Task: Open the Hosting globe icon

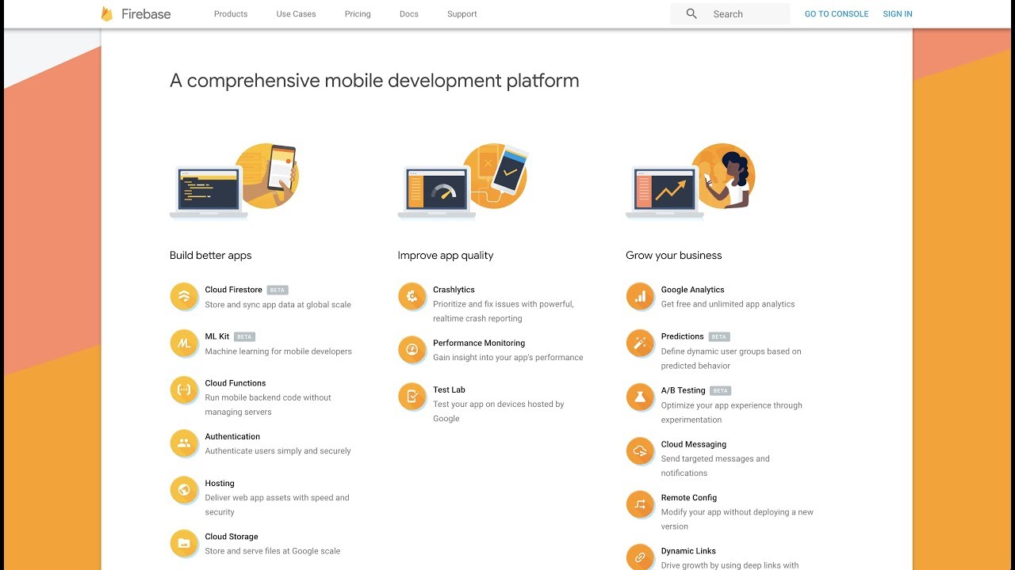Action: [x=184, y=490]
